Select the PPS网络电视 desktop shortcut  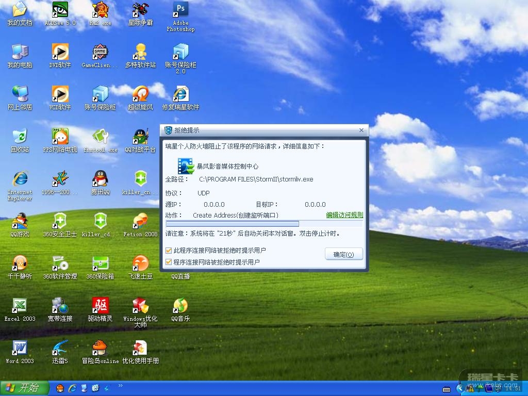click(60, 140)
